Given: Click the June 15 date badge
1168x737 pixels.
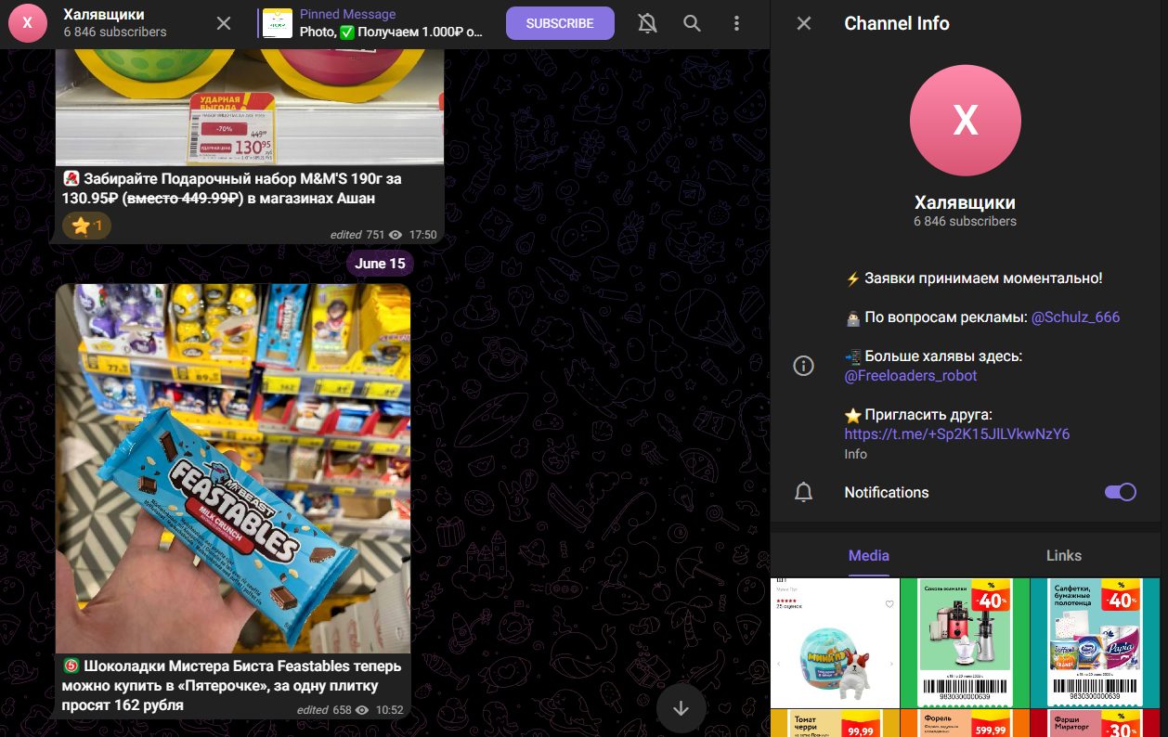Looking at the screenshot, I should (380, 264).
